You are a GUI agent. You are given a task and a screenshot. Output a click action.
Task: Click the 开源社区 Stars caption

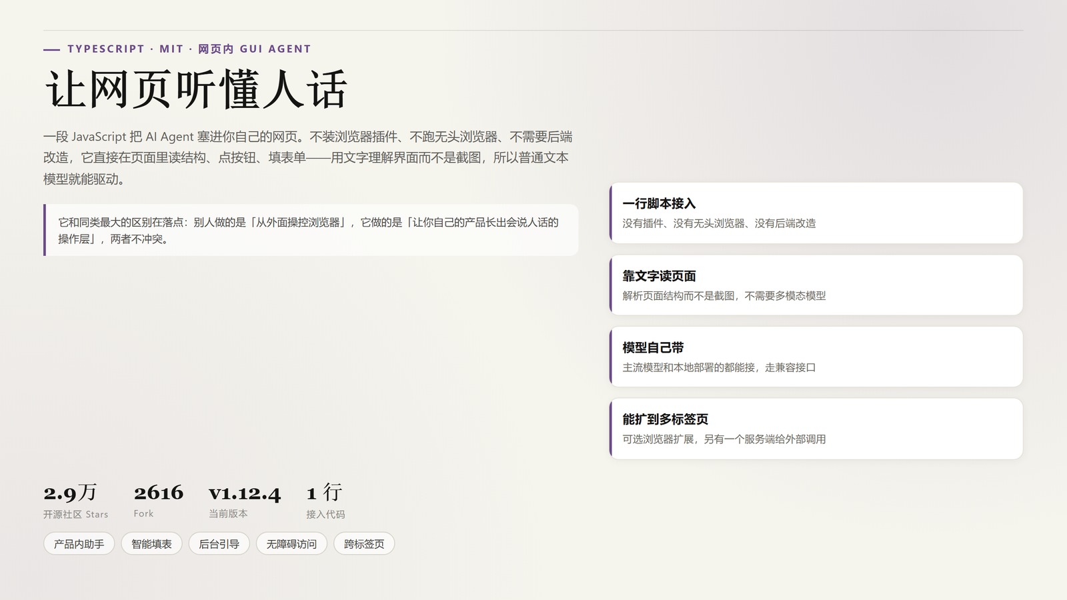coord(75,515)
